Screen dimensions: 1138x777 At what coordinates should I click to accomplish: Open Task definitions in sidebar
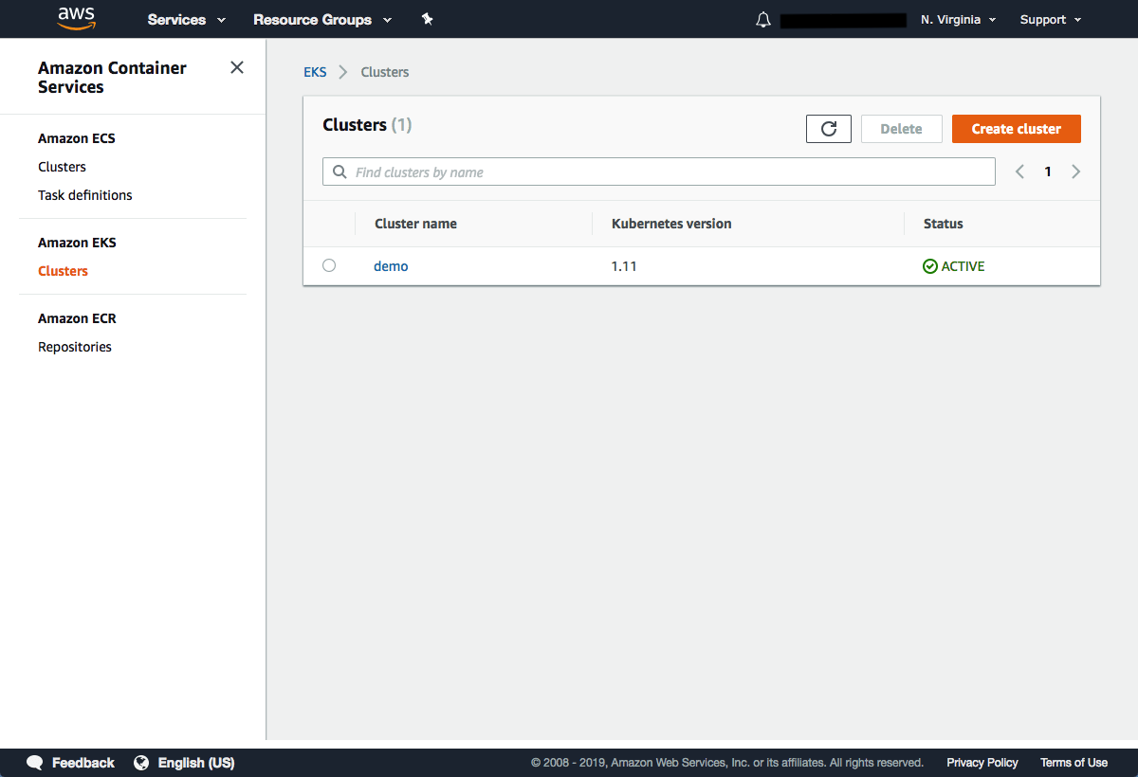[x=85, y=195]
